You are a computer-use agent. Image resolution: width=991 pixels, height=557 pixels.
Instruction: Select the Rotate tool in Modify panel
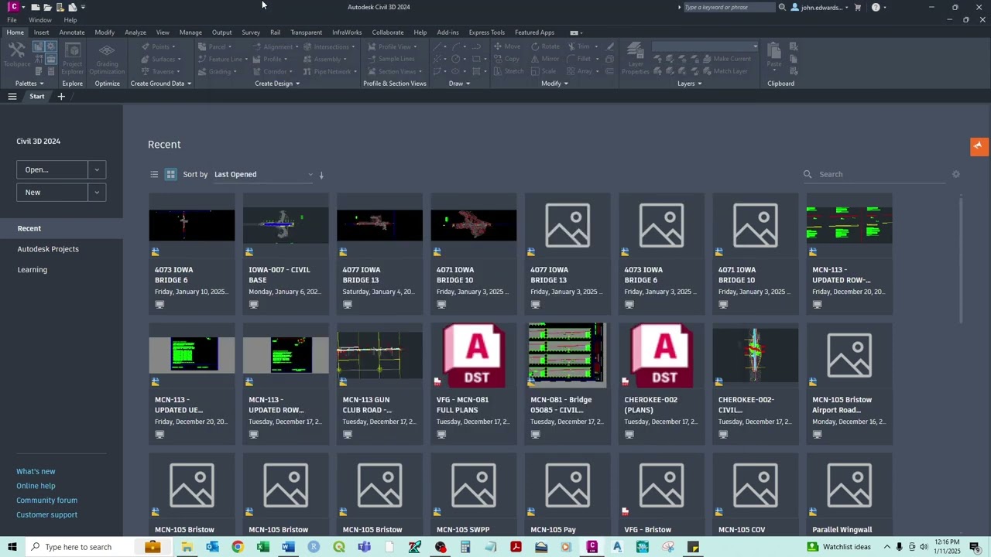coord(545,46)
